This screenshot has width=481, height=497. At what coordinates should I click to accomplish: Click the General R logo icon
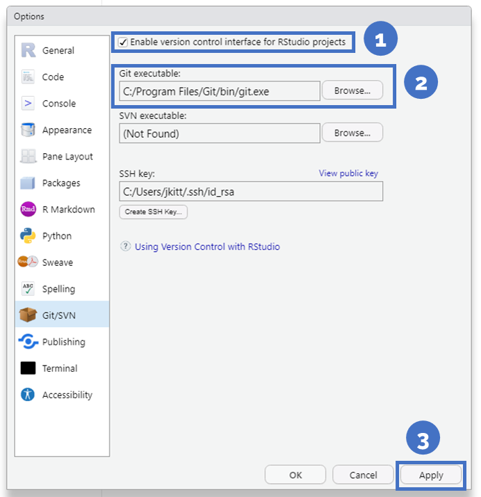28,50
